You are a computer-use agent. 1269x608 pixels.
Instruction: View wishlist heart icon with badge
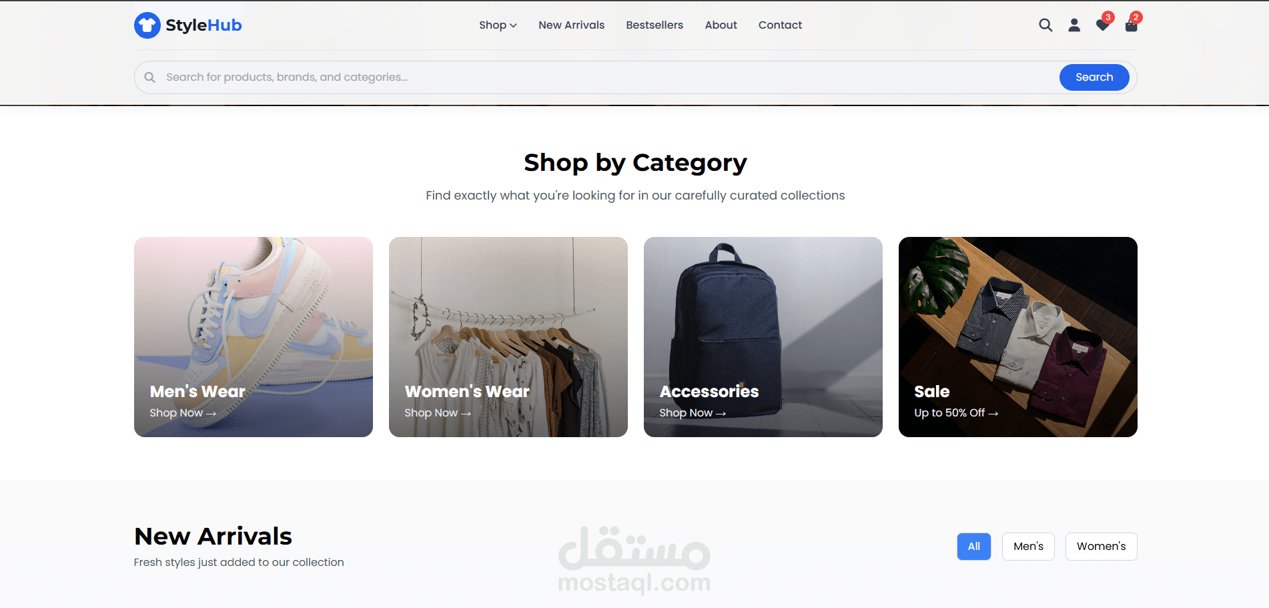[x=1103, y=25]
